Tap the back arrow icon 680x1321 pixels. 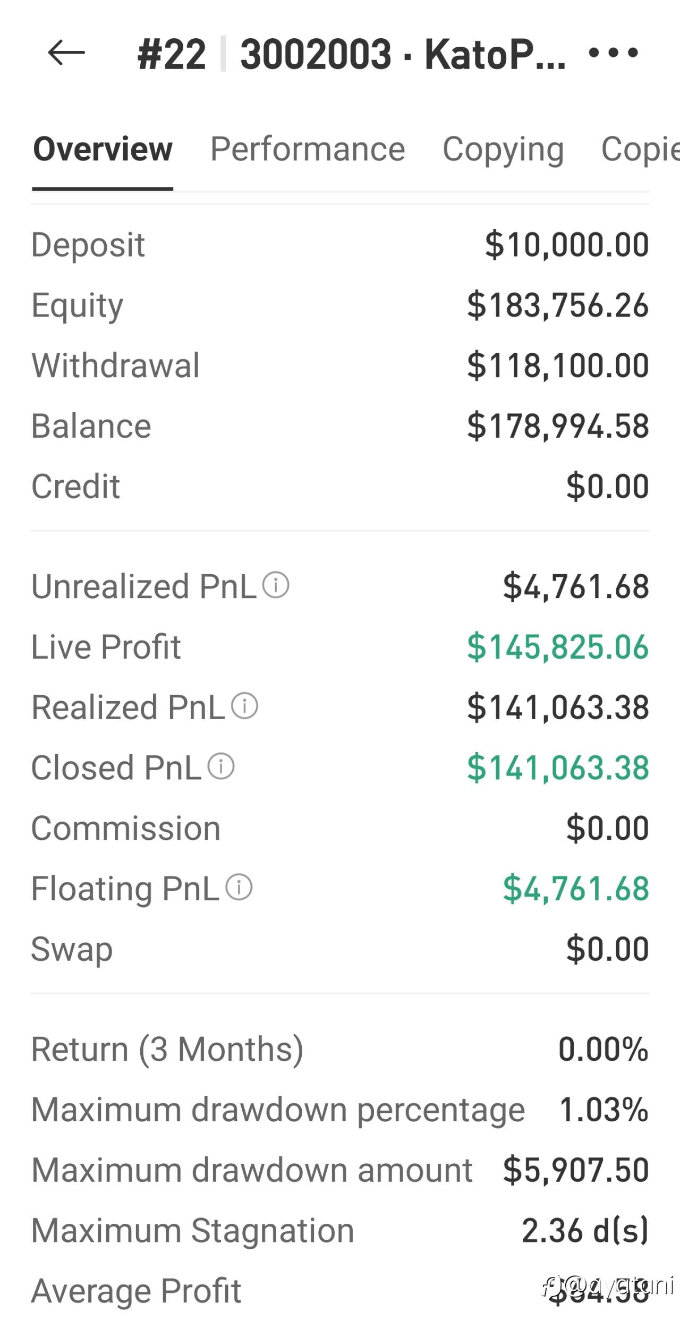click(x=66, y=53)
